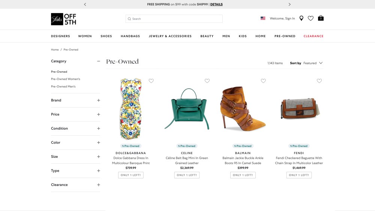This screenshot has height=211, width=375.
Task: Click the Balmain Jackie Buckle Boots title
Action: click(243, 160)
